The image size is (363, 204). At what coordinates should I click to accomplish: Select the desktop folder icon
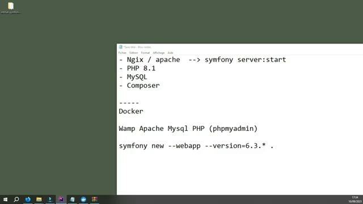pos(11,7)
